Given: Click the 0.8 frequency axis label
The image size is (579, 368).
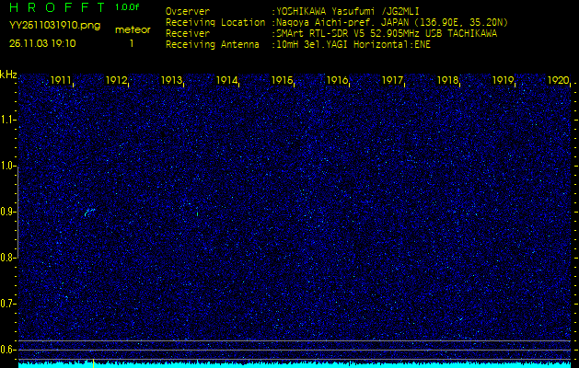Looking at the screenshot, I should click(x=7, y=258).
